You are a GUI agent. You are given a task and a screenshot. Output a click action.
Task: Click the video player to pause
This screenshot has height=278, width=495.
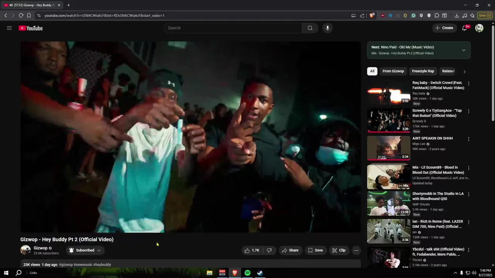191,137
